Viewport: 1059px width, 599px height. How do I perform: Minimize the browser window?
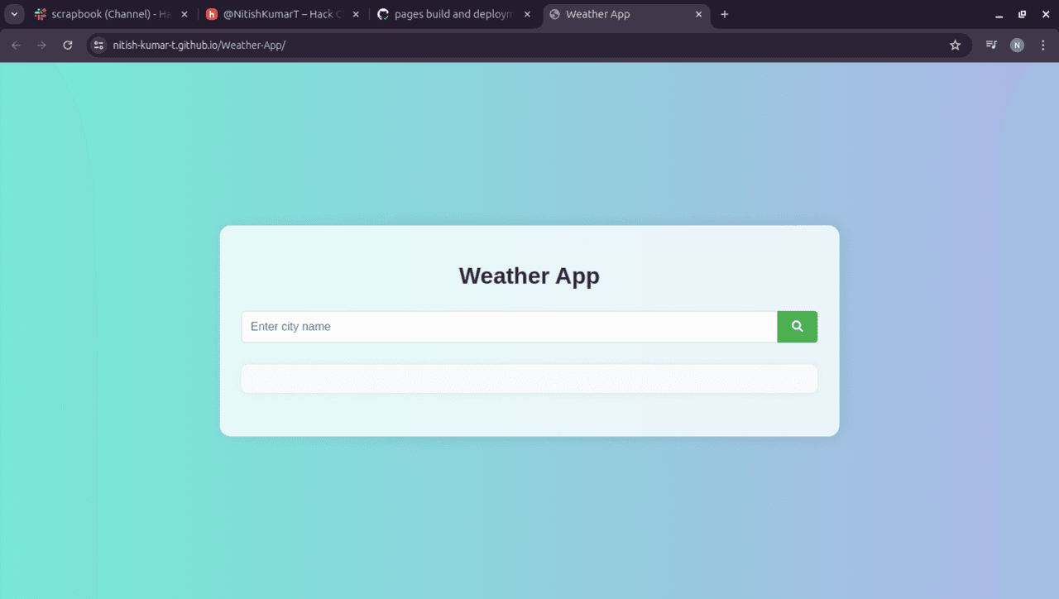coord(999,14)
